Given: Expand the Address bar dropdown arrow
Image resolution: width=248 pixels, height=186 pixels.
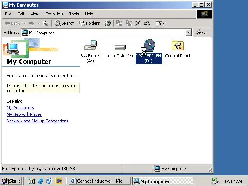Looking at the screenshot, I should (x=188, y=33).
